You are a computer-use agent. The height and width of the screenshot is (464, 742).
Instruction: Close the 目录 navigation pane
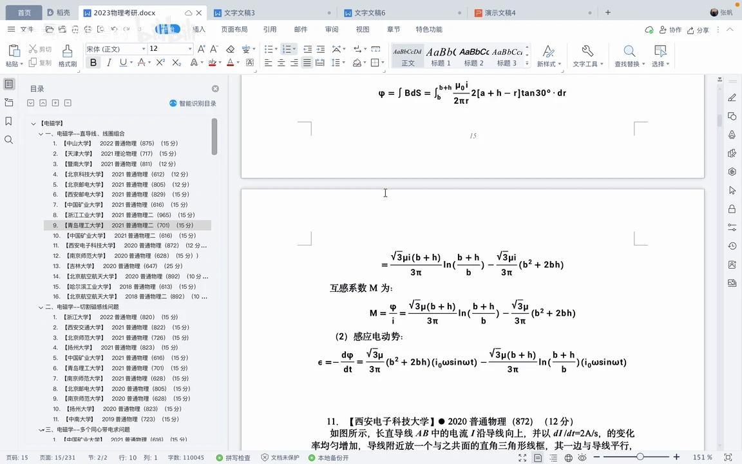[x=215, y=89]
